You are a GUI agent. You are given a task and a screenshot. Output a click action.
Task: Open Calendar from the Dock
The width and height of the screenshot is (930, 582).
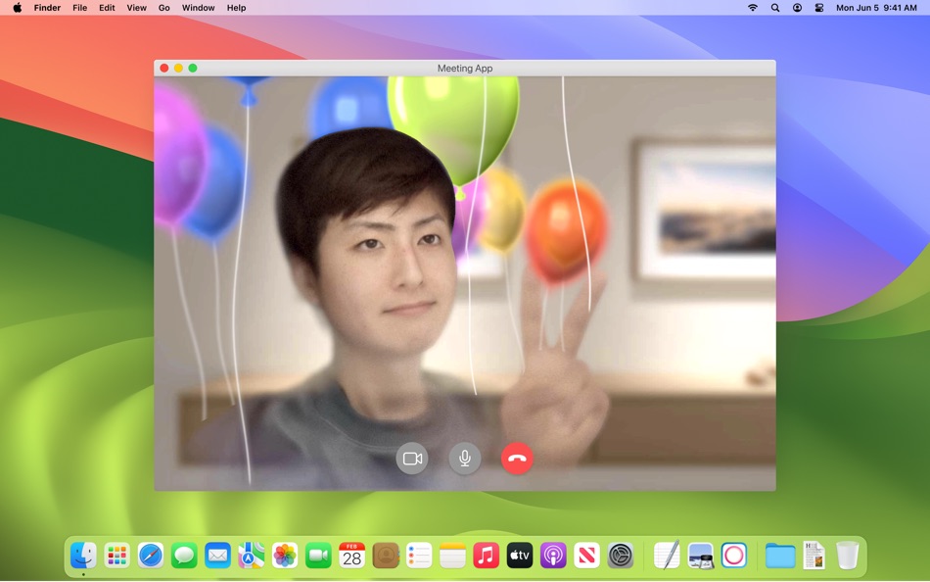click(350, 556)
